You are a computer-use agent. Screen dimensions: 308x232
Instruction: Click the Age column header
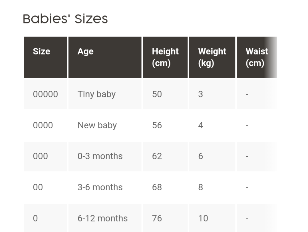tap(85, 51)
